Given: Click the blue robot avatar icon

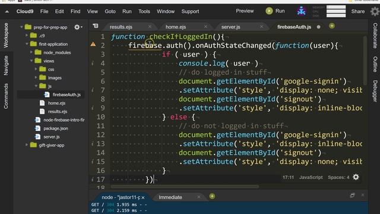Looking at the screenshot, I should pos(301,11).
